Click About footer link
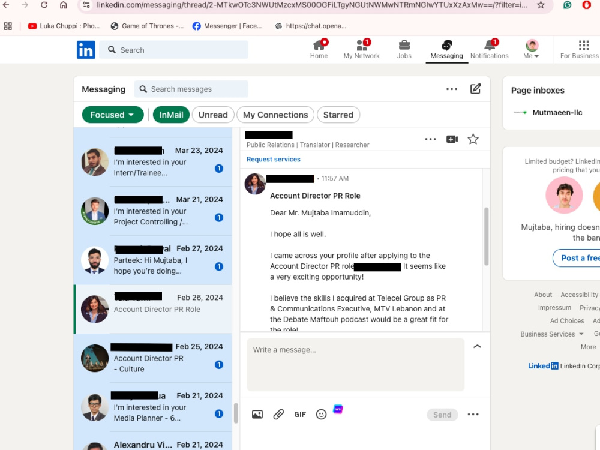The height and width of the screenshot is (450, 600). [543, 295]
